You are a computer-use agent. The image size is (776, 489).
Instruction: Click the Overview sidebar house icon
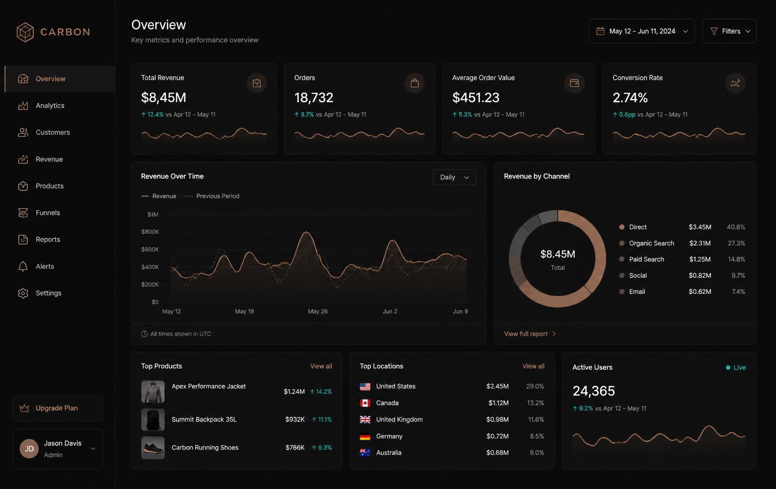coord(23,79)
